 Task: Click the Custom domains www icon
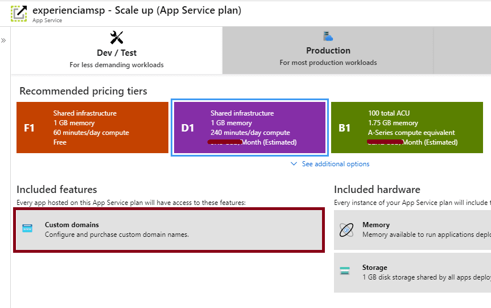coord(27,228)
